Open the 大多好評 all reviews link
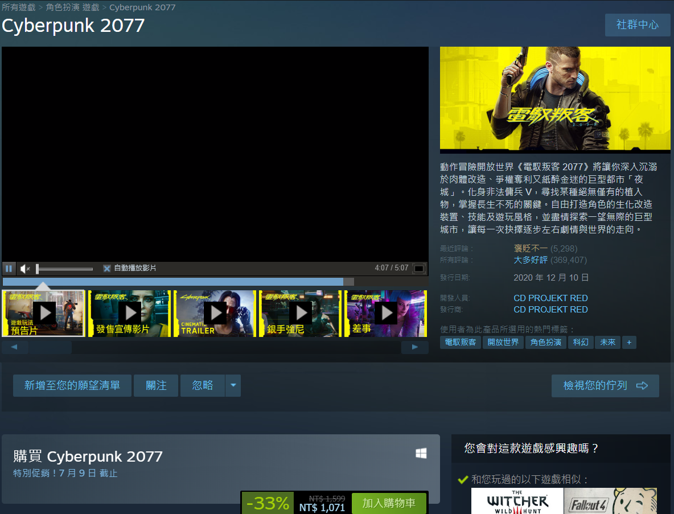Viewport: 674px width, 514px height. 531,260
